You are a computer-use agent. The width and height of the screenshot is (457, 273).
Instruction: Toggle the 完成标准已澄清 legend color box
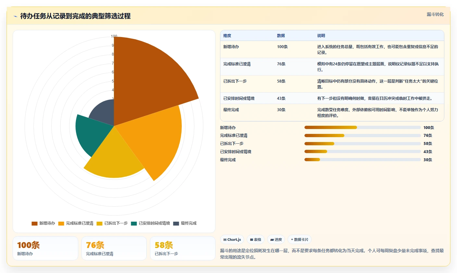pos(61,223)
